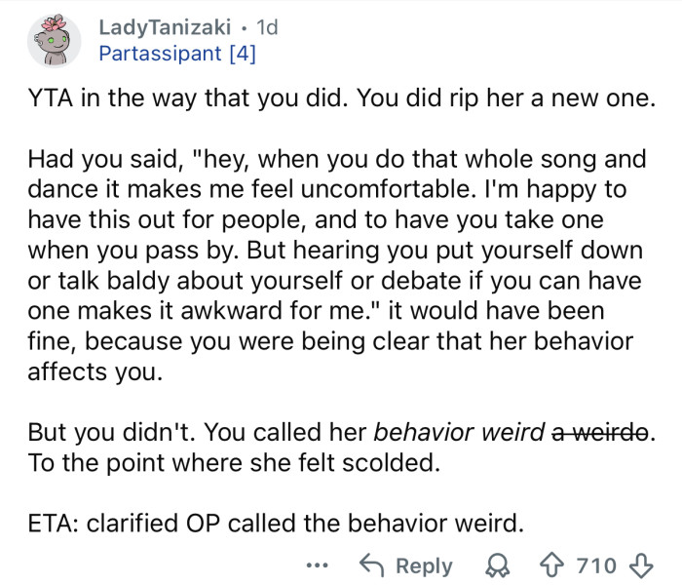Click the 710 vote count
The height and width of the screenshot is (585, 682).
click(594, 565)
